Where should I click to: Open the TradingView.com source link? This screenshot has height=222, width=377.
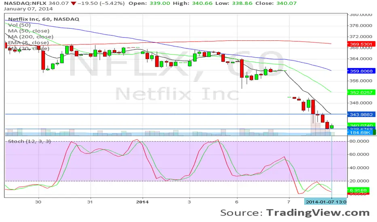coord(318,213)
